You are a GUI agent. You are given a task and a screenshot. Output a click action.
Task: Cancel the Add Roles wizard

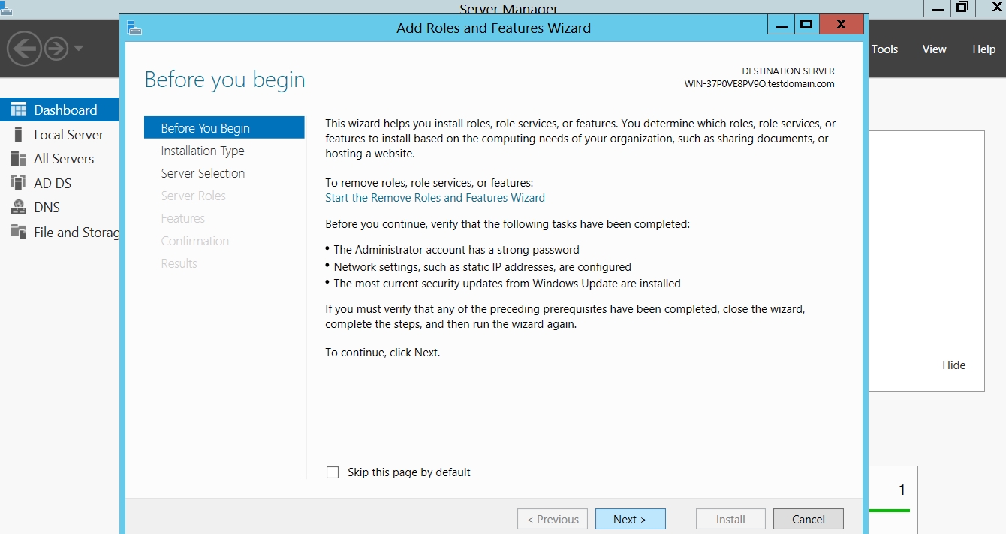click(x=808, y=519)
